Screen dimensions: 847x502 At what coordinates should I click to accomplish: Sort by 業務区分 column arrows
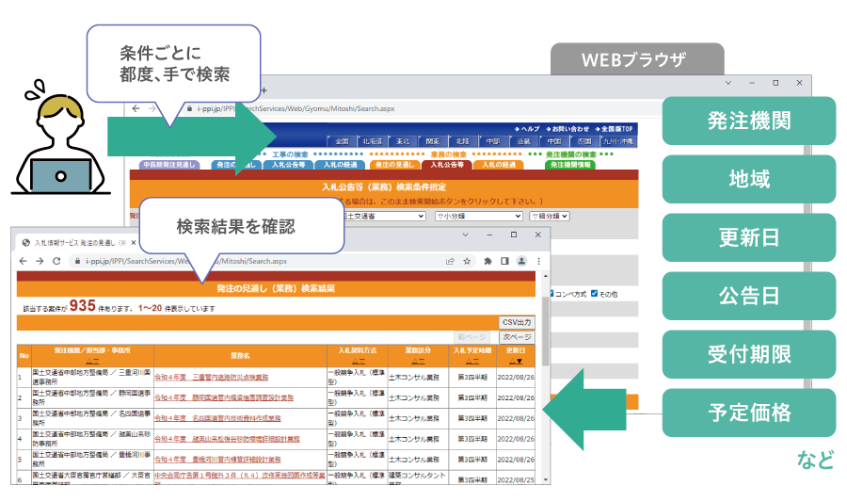[x=418, y=361]
